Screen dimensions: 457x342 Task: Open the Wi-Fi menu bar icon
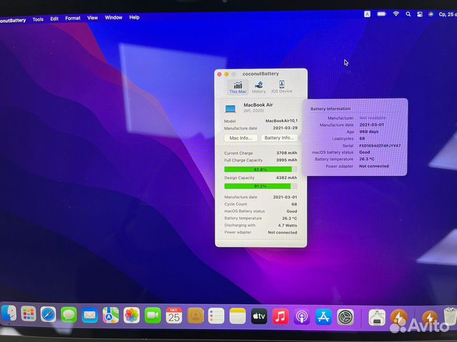click(396, 14)
